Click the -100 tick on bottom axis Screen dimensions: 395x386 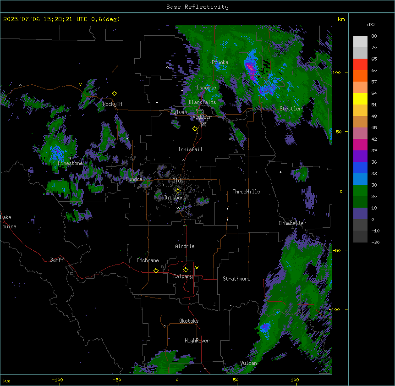tap(57, 380)
